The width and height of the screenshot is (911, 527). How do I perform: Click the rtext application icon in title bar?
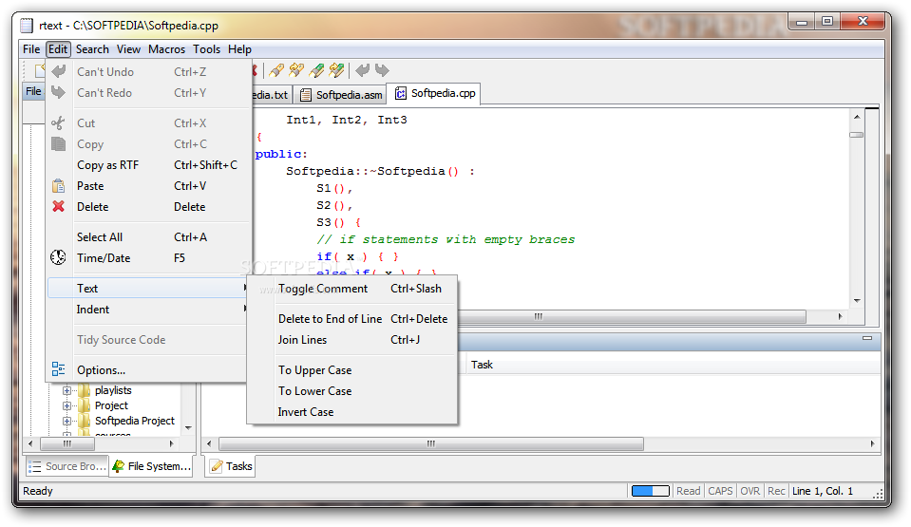pyautogui.click(x=27, y=26)
